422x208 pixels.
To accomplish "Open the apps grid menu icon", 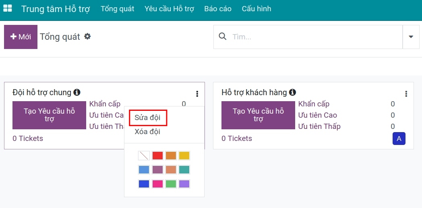I will pyautogui.click(x=8, y=8).
